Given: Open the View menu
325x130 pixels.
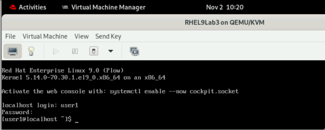Looking at the screenshot, I should pyautogui.click(x=81, y=37).
